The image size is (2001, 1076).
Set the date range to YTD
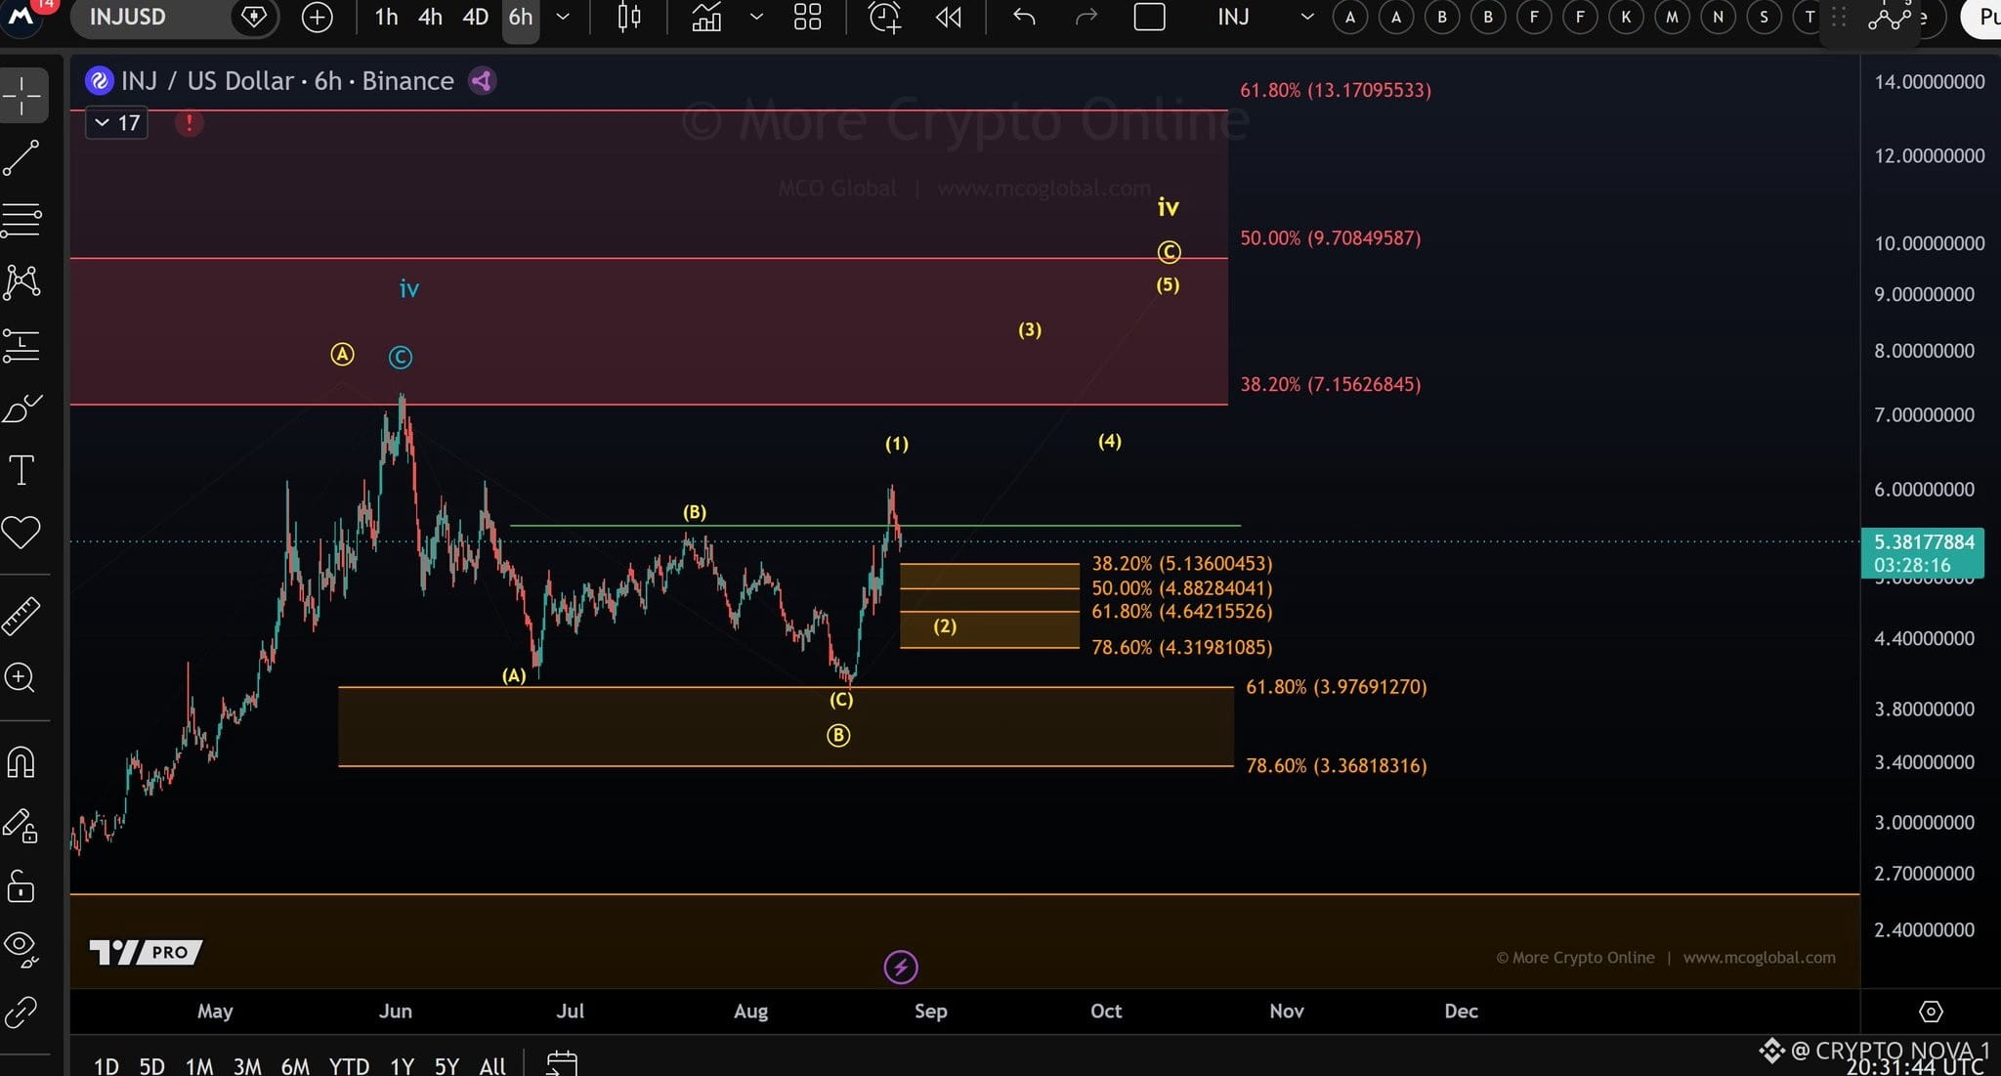click(x=349, y=1065)
